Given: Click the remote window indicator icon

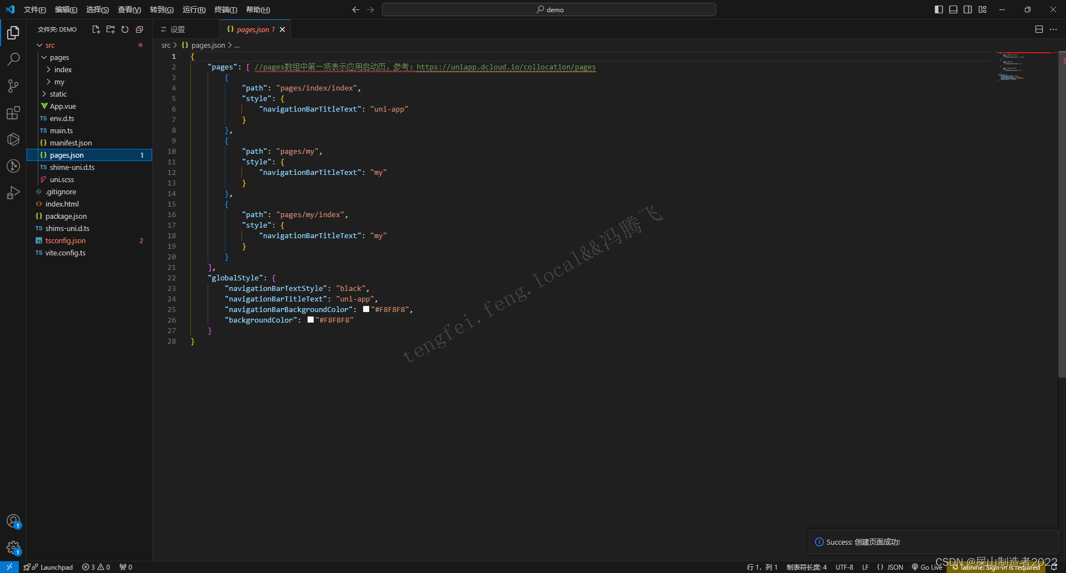Looking at the screenshot, I should coord(9,567).
